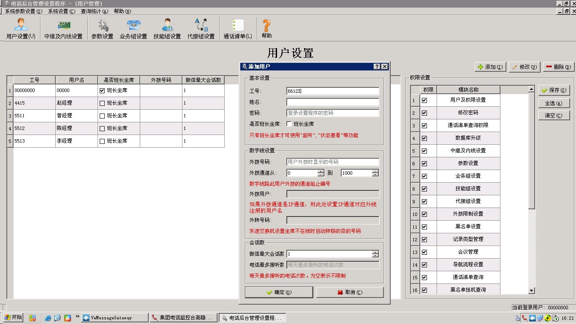Open 参数设置 gear toolbar icon
The width and height of the screenshot is (576, 324).
(103, 28)
